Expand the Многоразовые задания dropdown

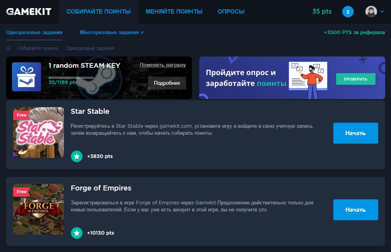(x=112, y=33)
